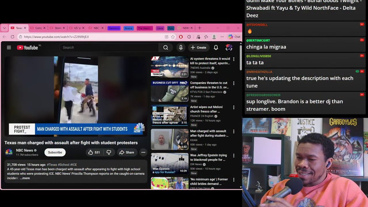368x207 pixels.
Task: Open the AI system threatens video thumbnail
Action: coord(170,67)
